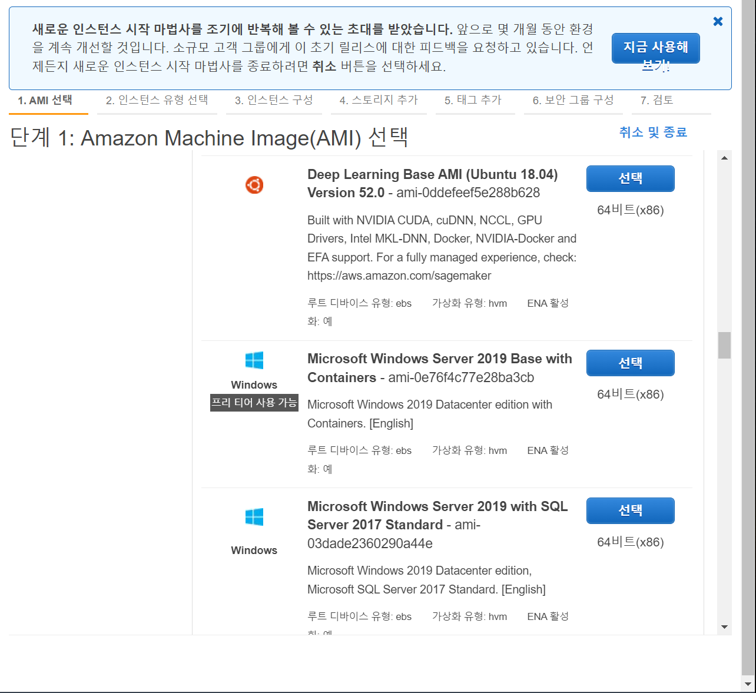Open the 1. AMI 선택 tab
Screen dimensions: 756x693
[x=48, y=101]
